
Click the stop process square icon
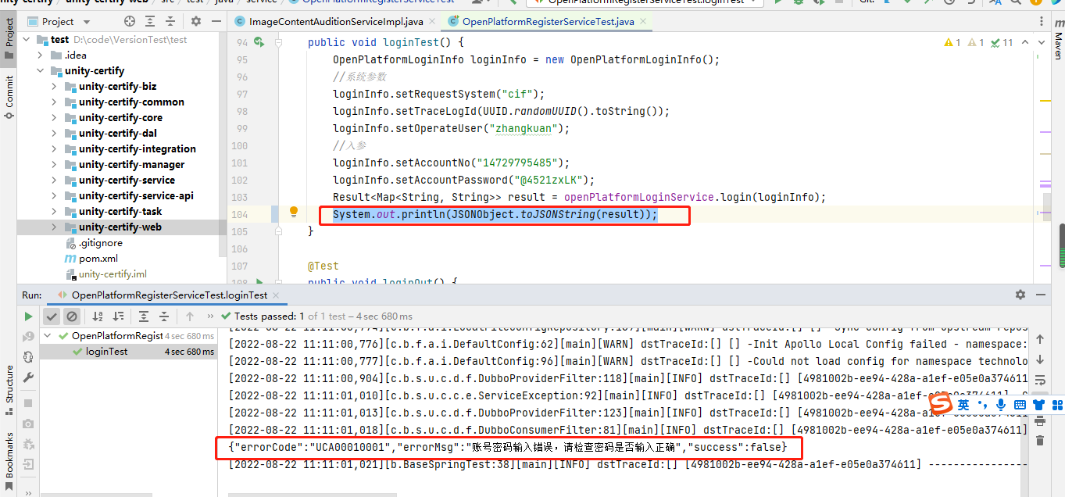[28, 403]
